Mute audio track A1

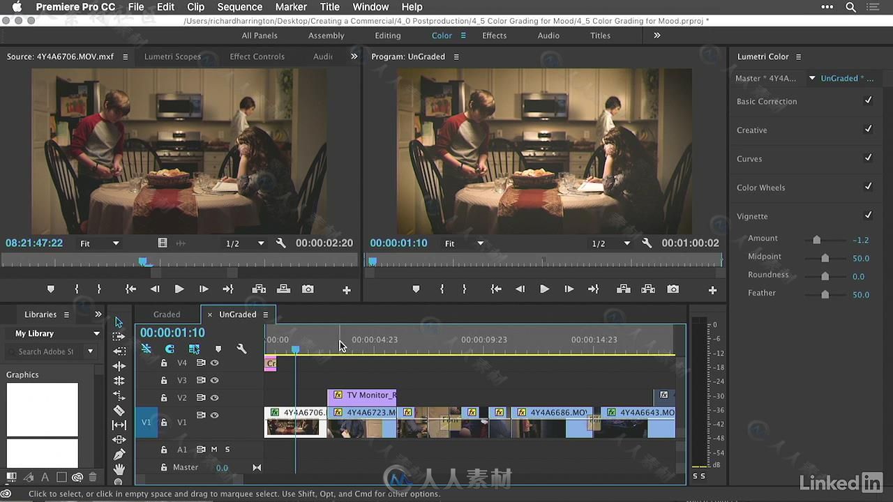pos(214,450)
